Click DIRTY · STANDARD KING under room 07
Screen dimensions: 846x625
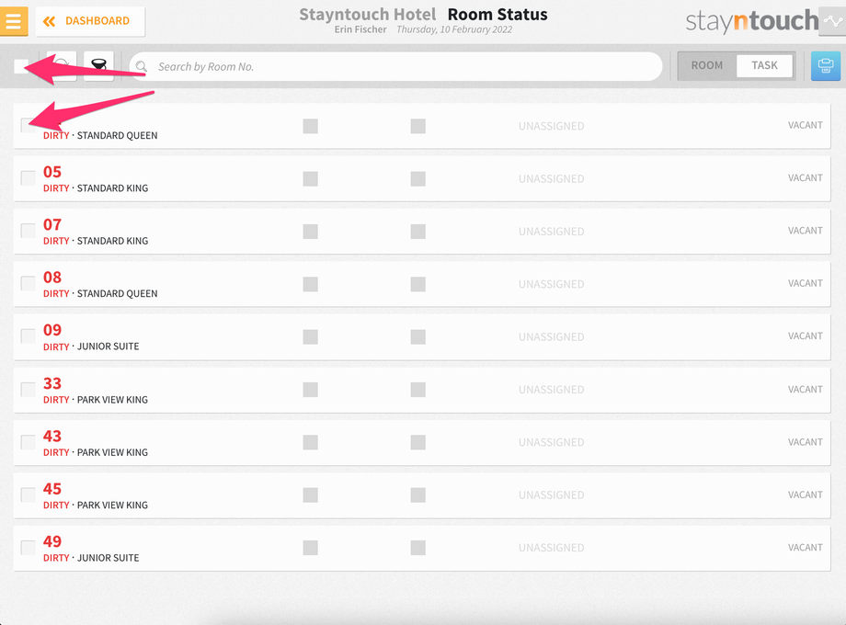coord(96,241)
